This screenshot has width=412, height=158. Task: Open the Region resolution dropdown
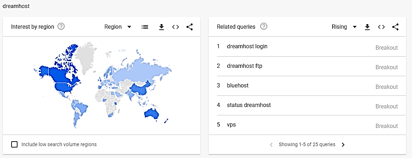118,27
